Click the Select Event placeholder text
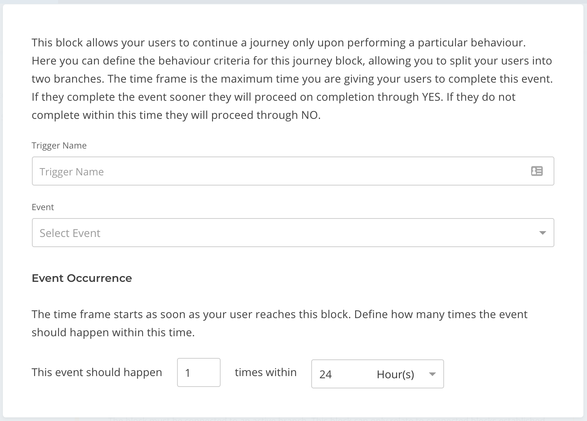The height and width of the screenshot is (421, 587). pyautogui.click(x=70, y=233)
